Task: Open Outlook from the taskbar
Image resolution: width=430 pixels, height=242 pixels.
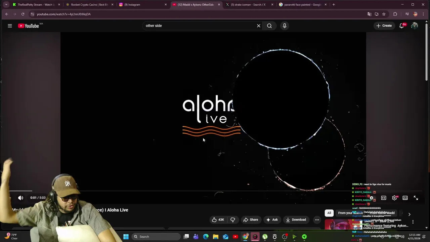Action: (x=225, y=237)
